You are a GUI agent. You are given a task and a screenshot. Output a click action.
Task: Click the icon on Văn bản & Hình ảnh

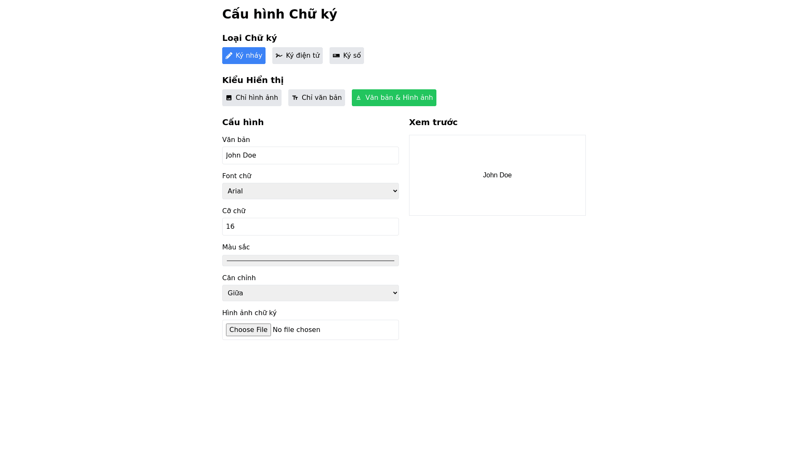(359, 98)
